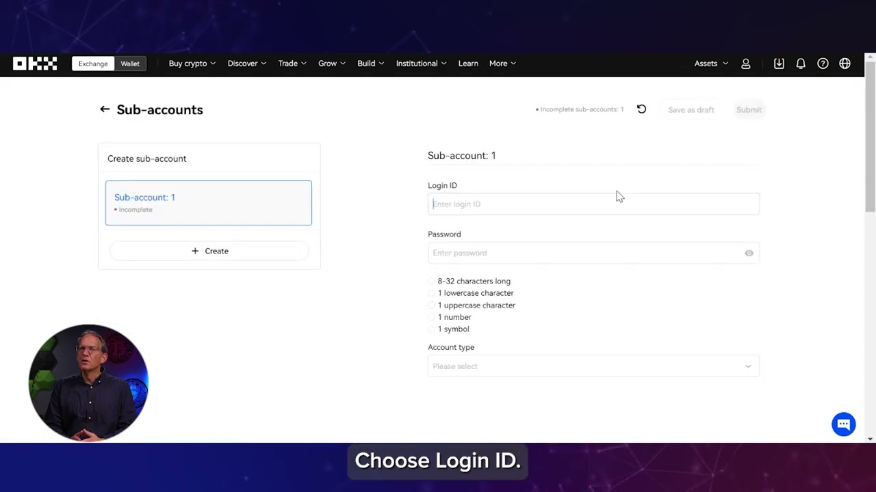This screenshot has width=876, height=492.
Task: Click the download app icon
Action: click(779, 64)
